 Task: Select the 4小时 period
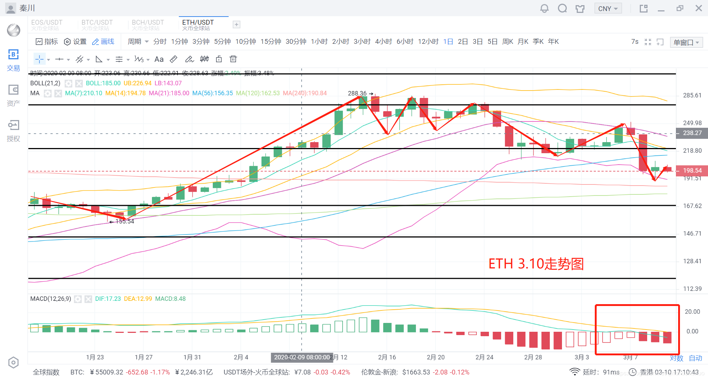click(383, 42)
